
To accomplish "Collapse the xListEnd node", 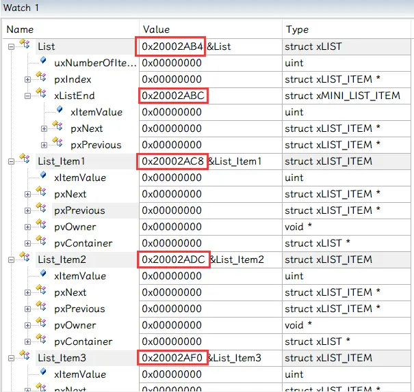I will pos(28,96).
